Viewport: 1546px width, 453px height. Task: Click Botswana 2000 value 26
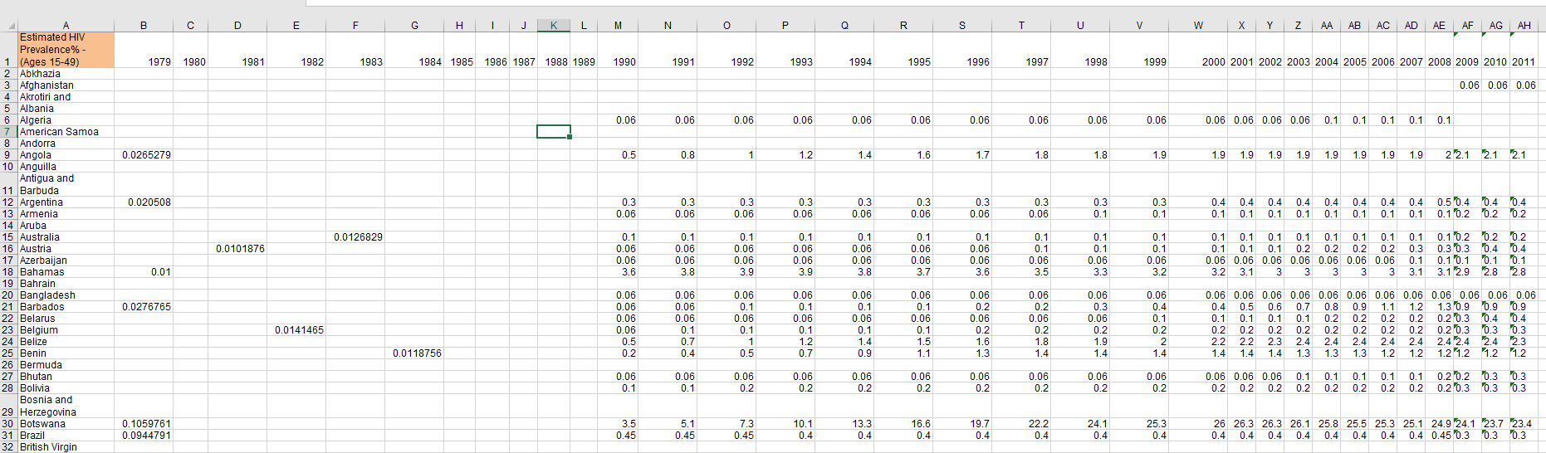pos(1198,424)
